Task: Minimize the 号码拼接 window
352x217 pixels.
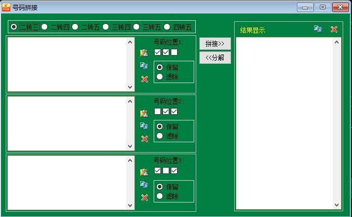Action: pos(305,7)
